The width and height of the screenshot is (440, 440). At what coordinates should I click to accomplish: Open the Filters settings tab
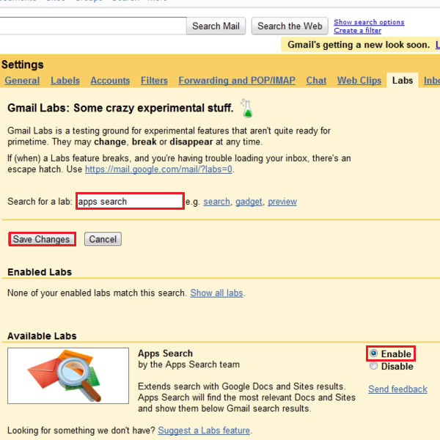click(154, 81)
